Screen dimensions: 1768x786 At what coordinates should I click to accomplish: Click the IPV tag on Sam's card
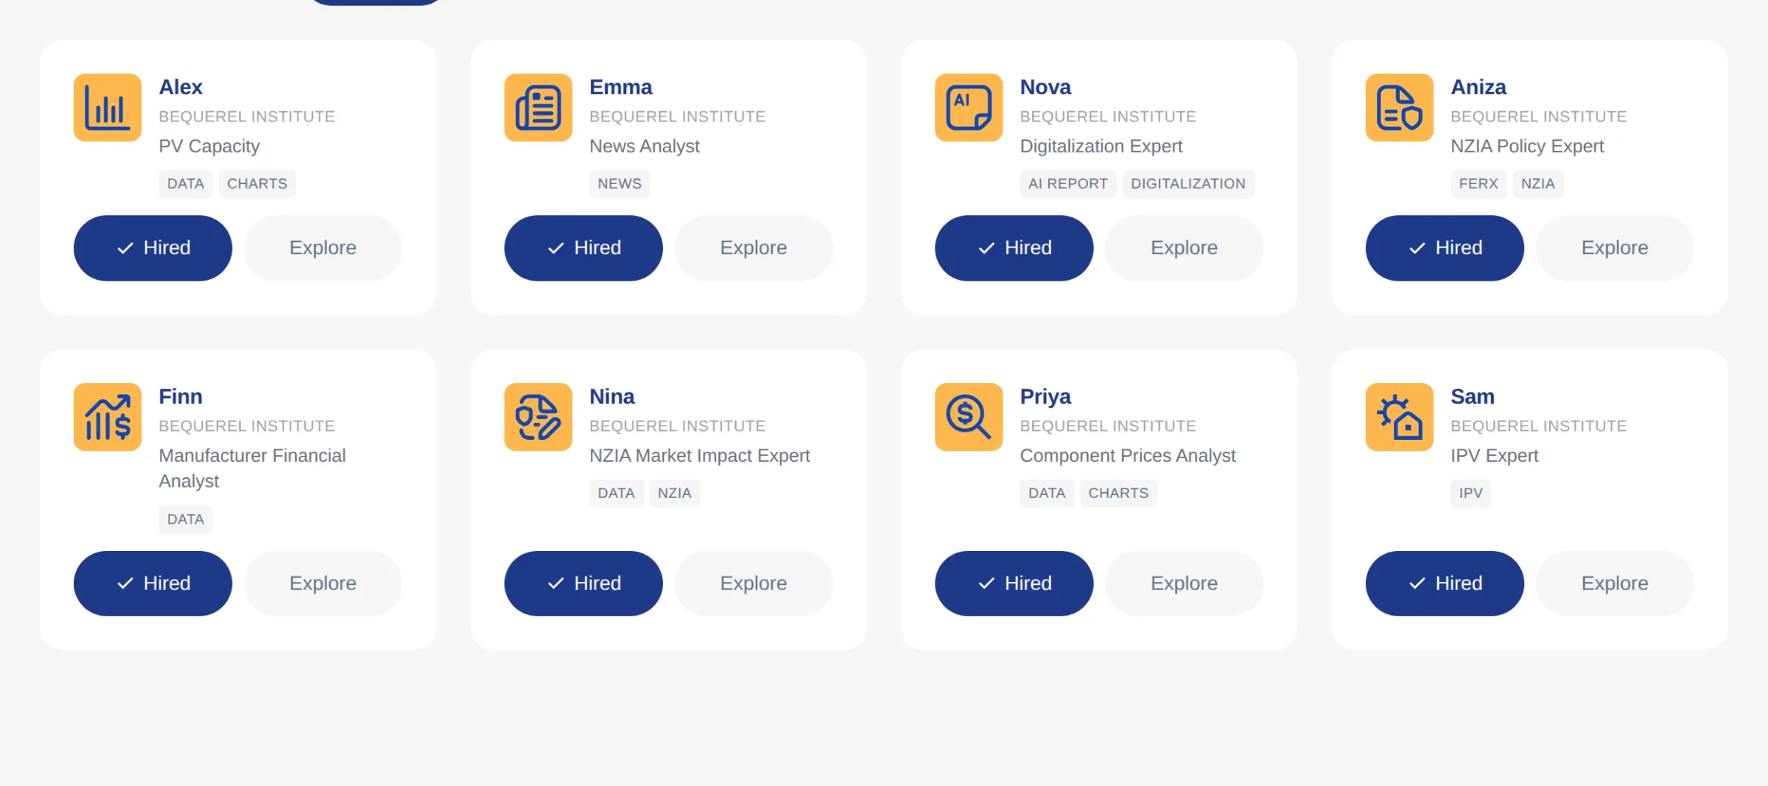pos(1471,493)
